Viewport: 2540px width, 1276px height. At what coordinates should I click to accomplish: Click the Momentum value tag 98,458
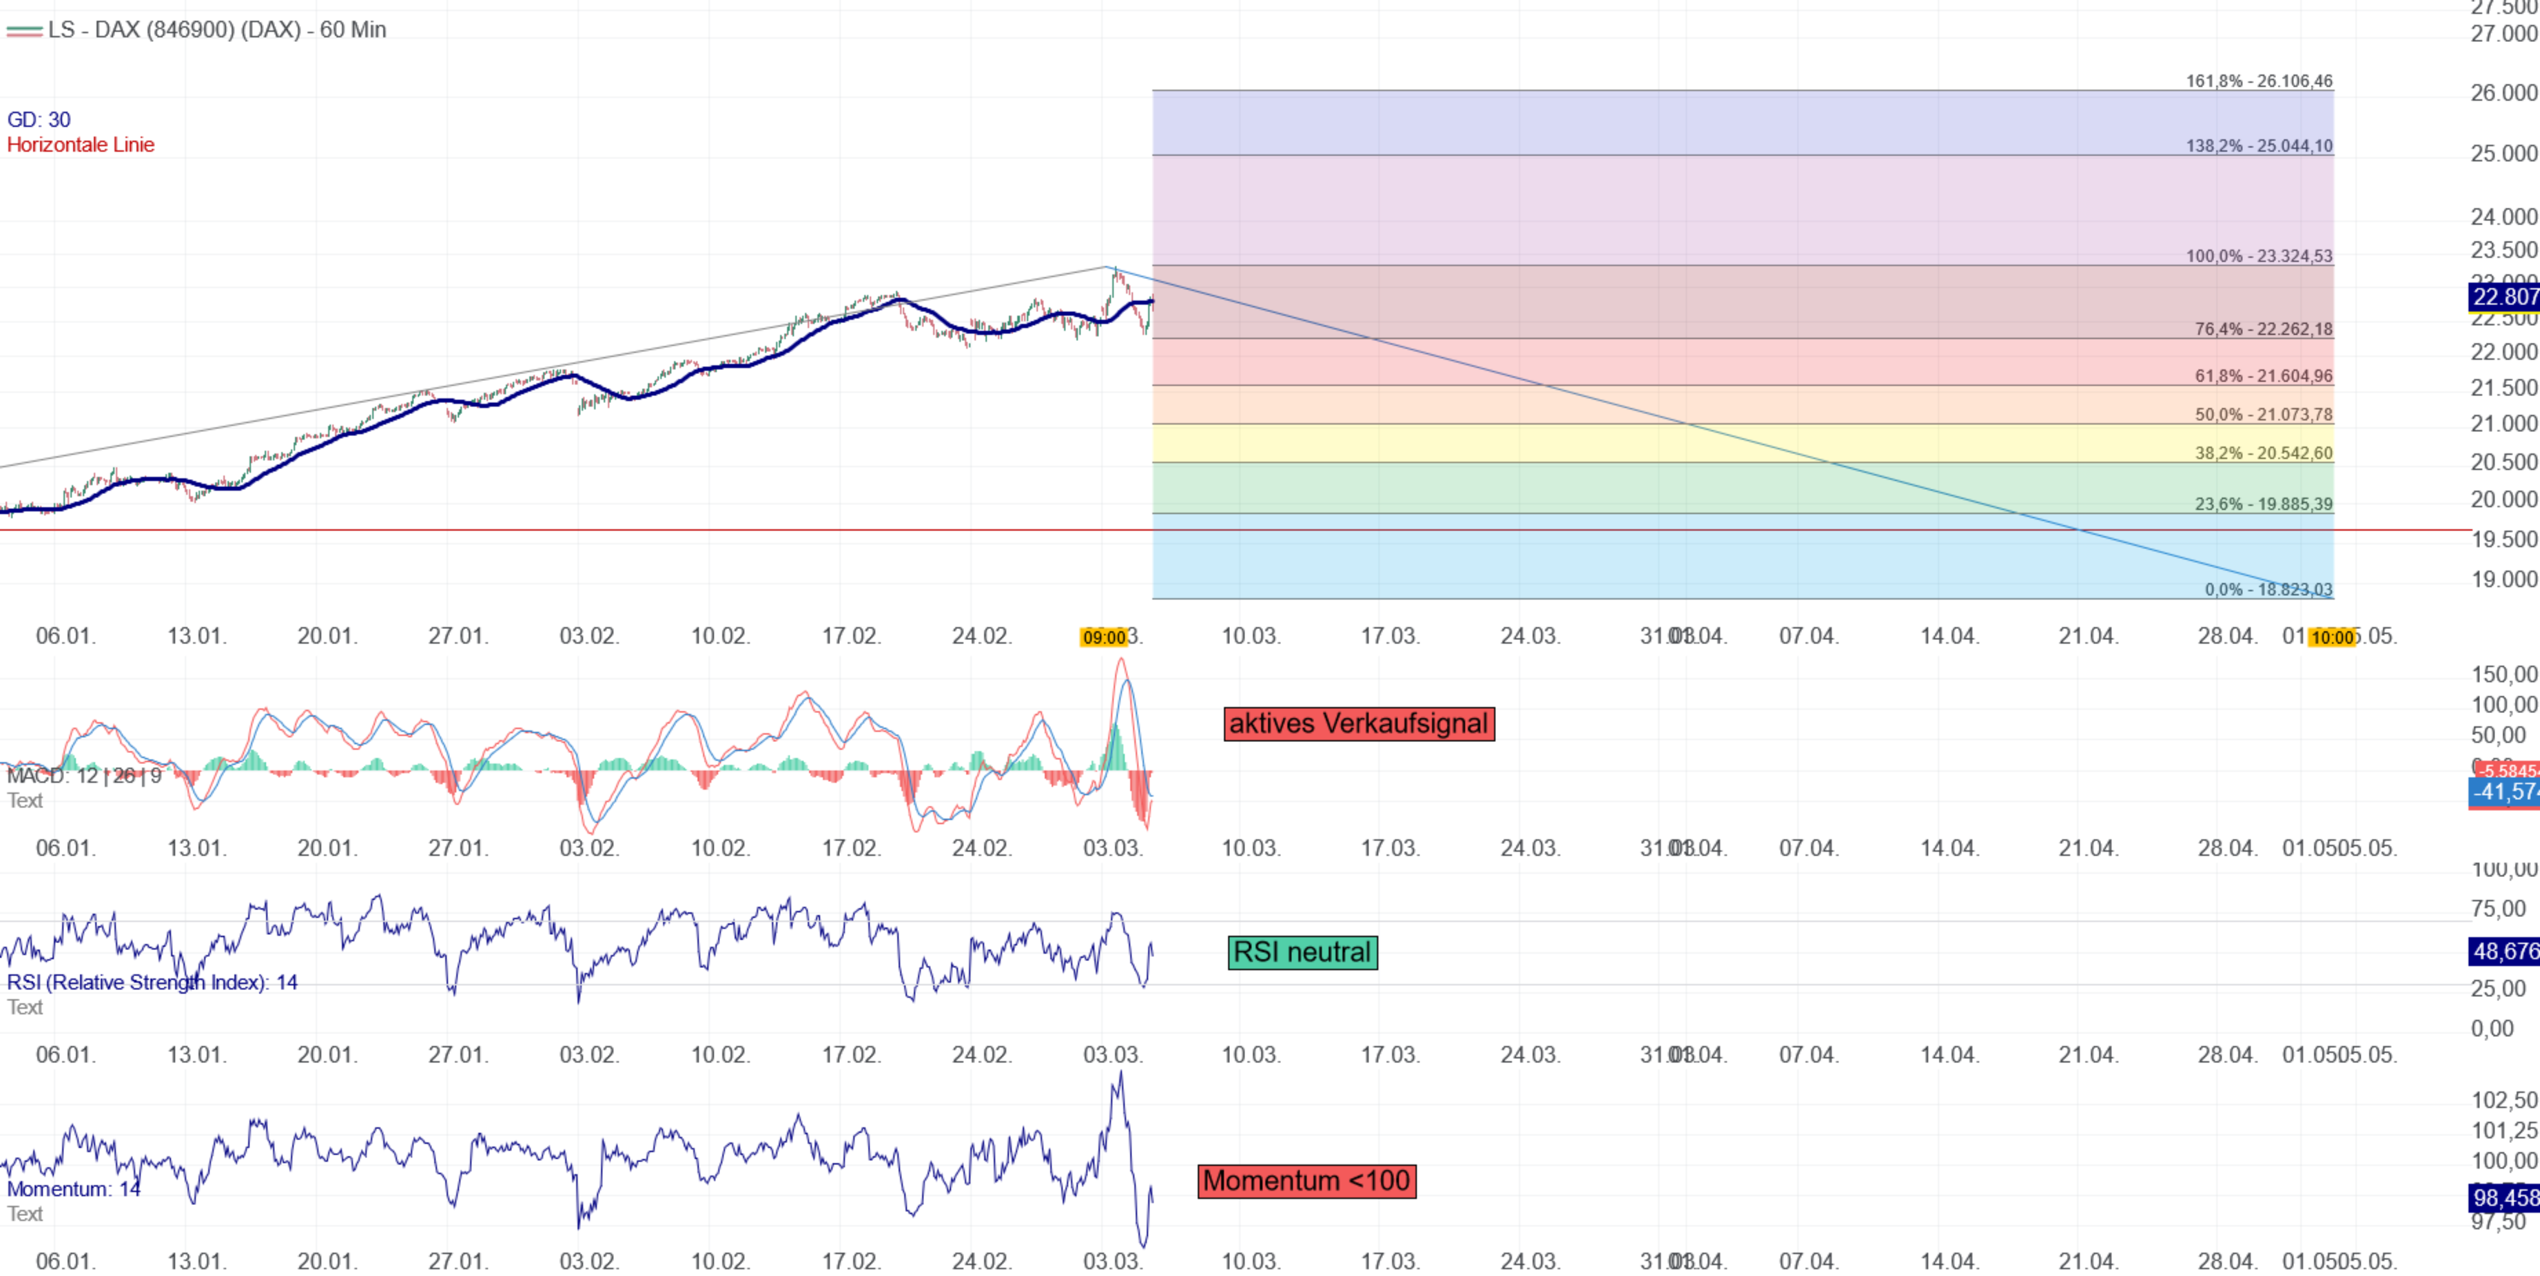click(2503, 1198)
